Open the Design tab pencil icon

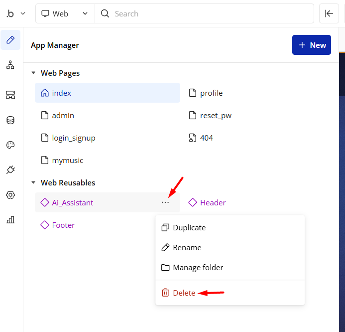(x=10, y=40)
